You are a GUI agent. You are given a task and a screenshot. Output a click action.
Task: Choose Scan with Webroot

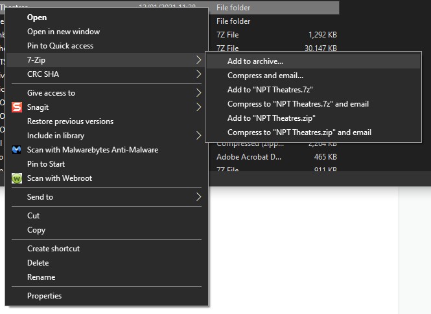pyautogui.click(x=107, y=178)
